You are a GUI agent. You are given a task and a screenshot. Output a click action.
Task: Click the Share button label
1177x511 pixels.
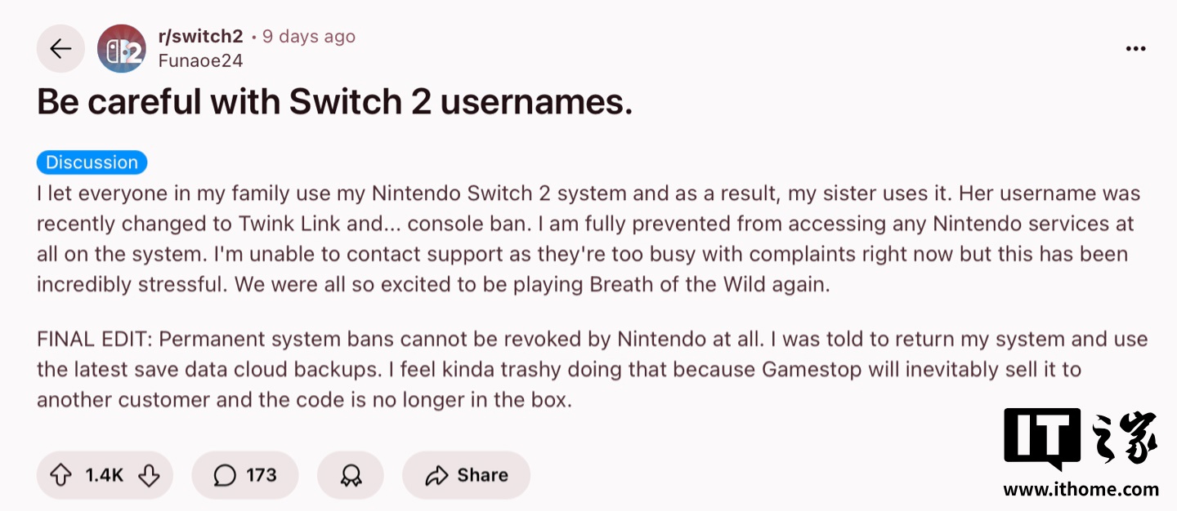482,475
